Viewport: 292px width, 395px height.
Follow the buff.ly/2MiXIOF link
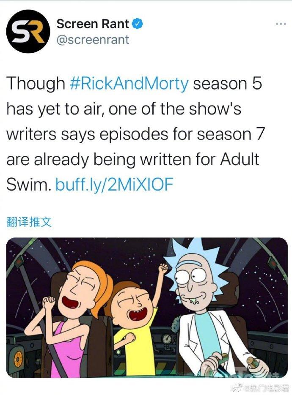[x=114, y=184]
